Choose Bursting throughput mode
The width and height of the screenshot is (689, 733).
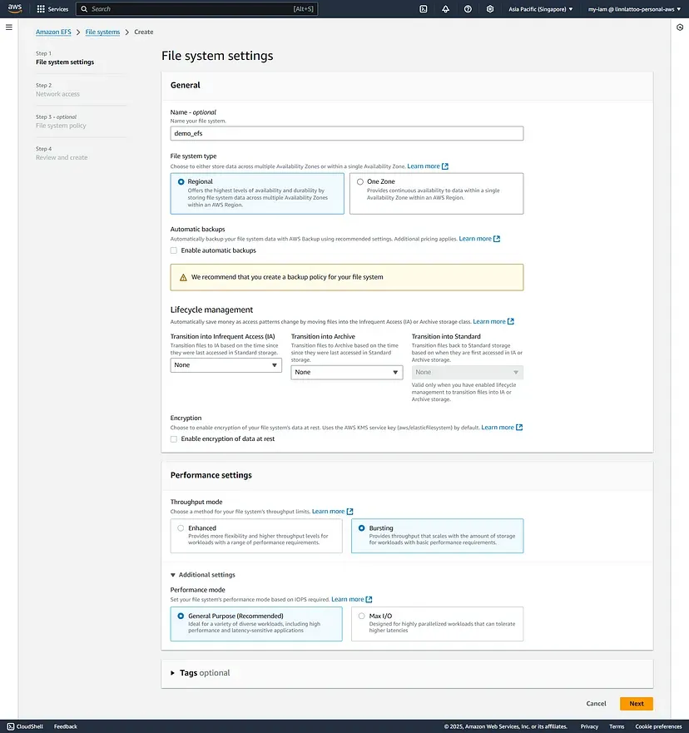point(361,528)
